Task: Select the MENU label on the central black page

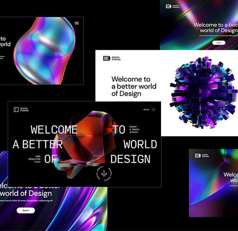Action: pyautogui.click(x=146, y=110)
